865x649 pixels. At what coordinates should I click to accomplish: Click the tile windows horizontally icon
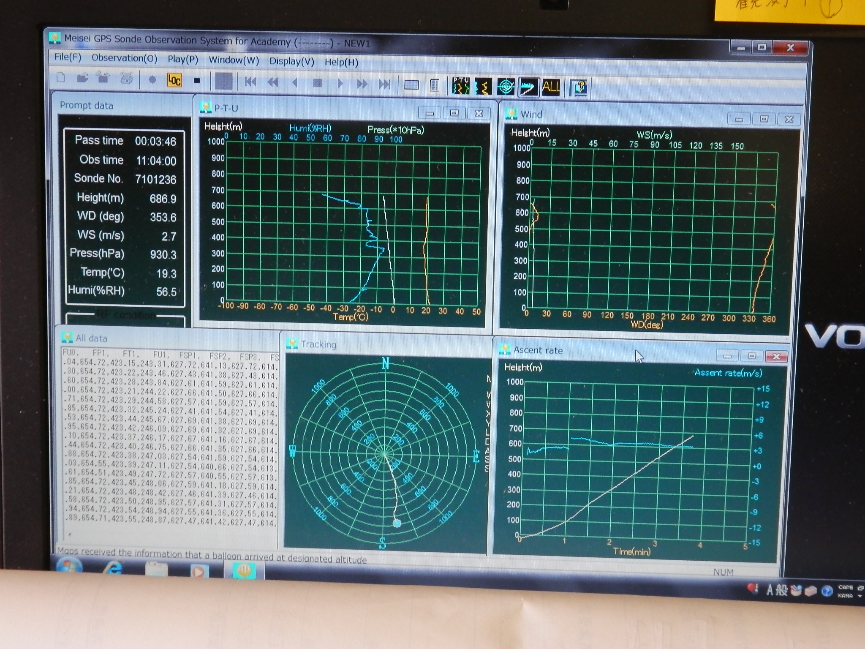pos(411,85)
